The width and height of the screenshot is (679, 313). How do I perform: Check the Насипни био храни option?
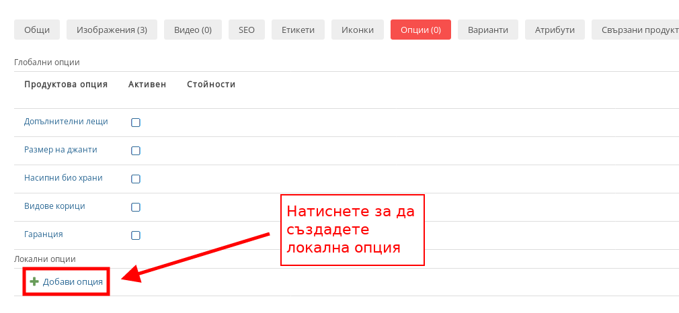pos(135,179)
